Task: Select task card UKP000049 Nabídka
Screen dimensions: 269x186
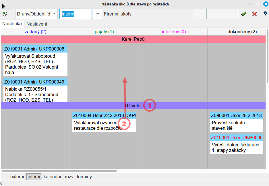Action: [x=35, y=92]
